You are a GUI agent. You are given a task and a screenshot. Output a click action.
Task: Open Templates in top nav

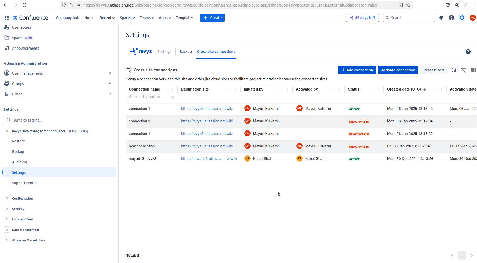tap(184, 18)
